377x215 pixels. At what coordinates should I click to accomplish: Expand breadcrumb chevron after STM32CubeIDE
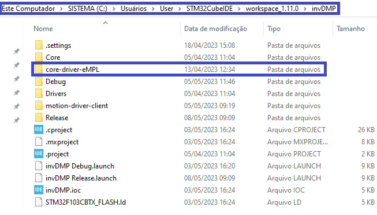pos(239,9)
